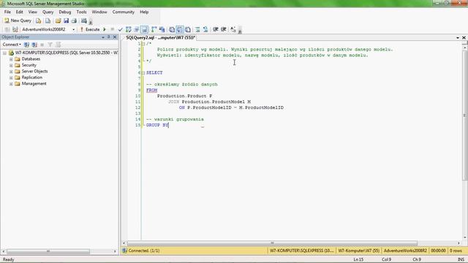Close the Object Explorer panel

115,37
